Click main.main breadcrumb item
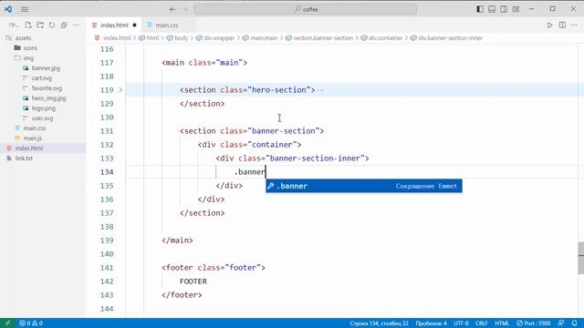Viewport: 584px width, 328px height. coord(264,38)
